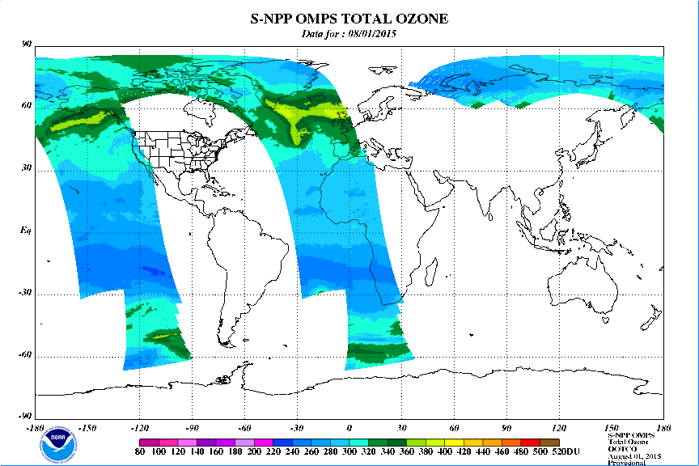Click longitude axis label '-150'
699x466 pixels.
pyautogui.click(x=87, y=429)
